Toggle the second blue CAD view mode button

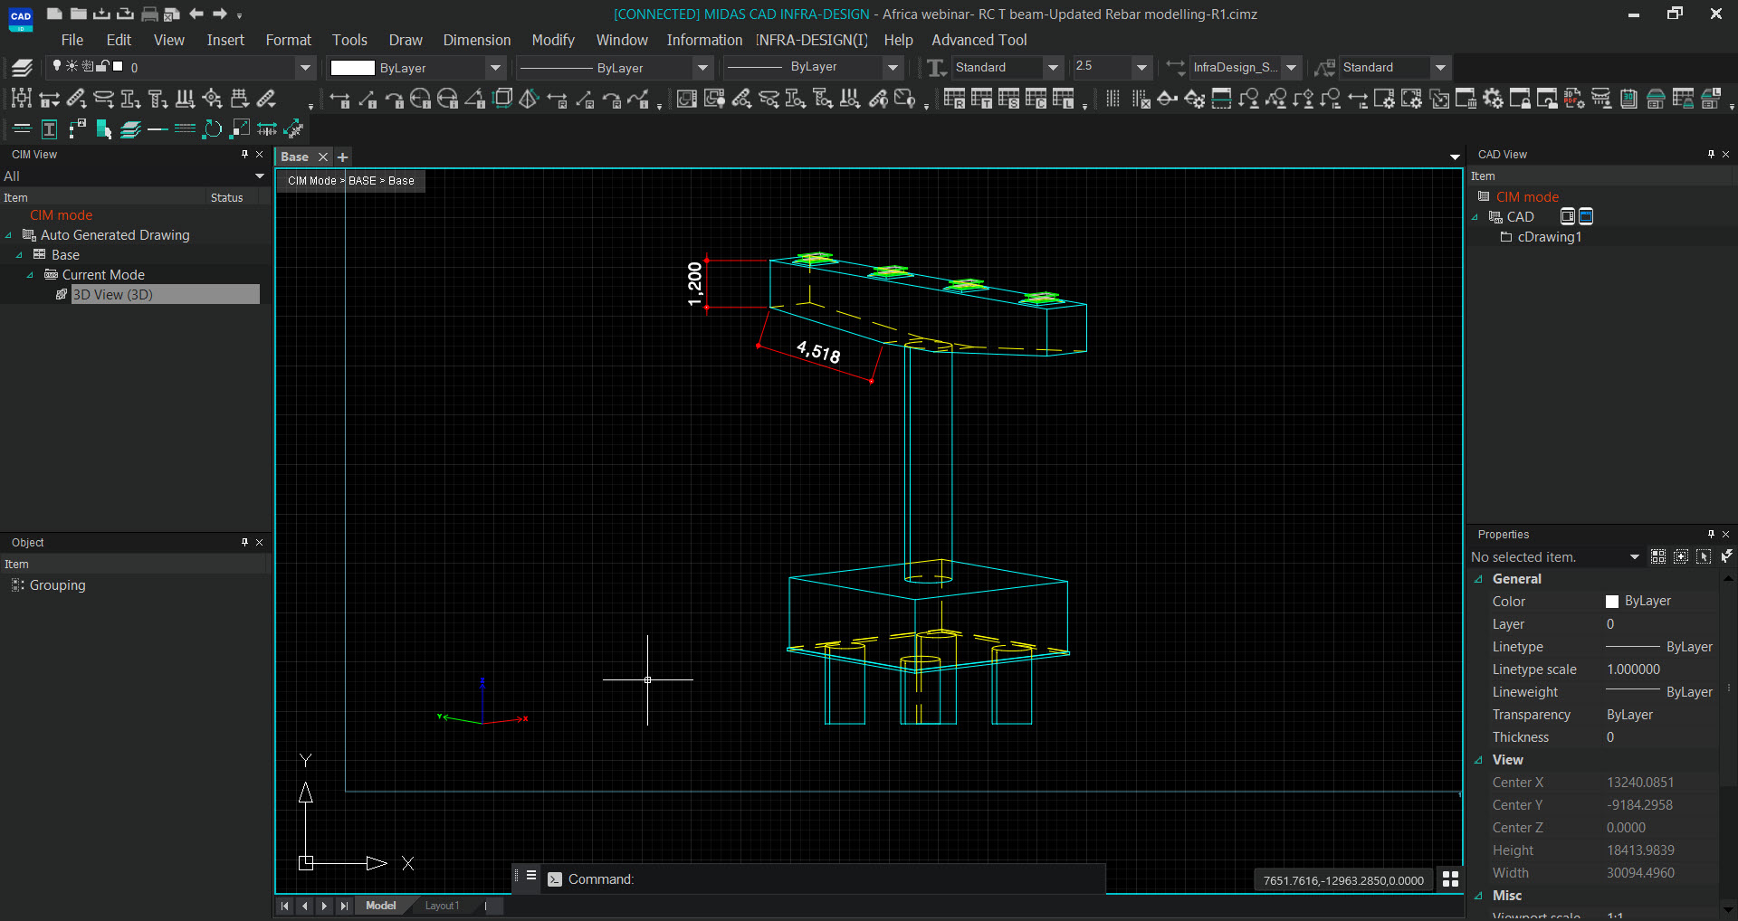pyautogui.click(x=1586, y=216)
